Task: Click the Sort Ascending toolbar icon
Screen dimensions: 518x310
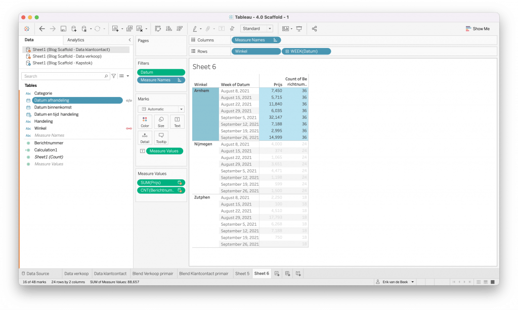Action: 168,29
